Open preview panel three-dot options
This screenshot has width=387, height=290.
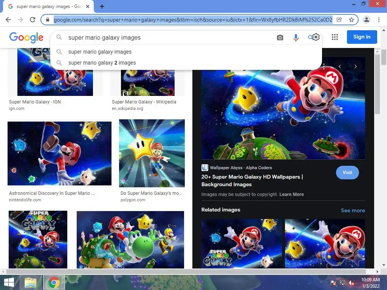tap(324, 66)
